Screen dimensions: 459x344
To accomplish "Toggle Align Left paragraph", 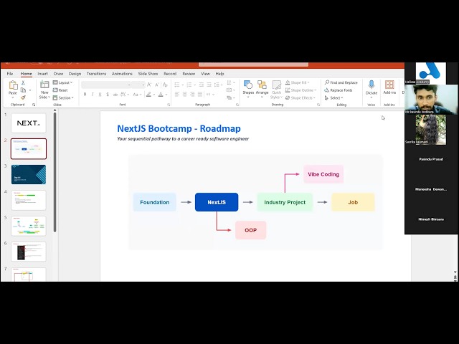I will pyautogui.click(x=177, y=94).
